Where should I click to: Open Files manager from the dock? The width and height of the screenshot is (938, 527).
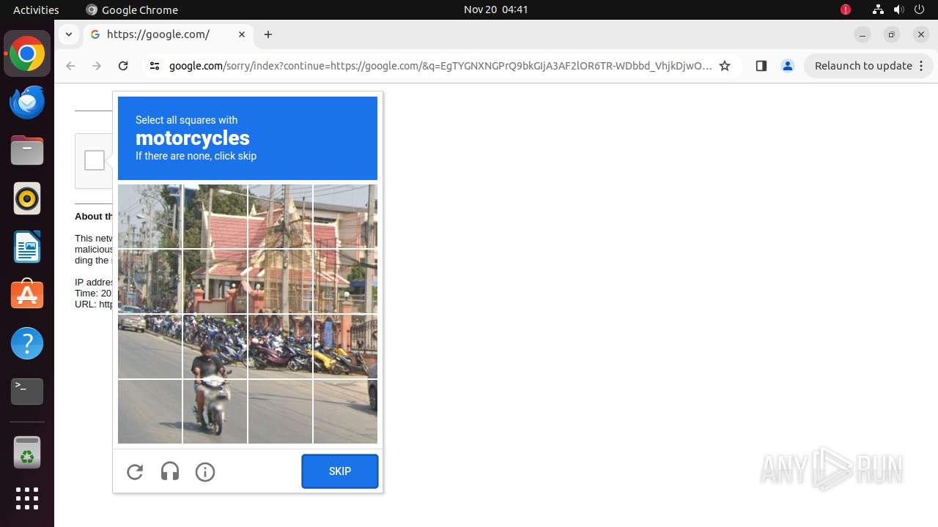(27, 151)
